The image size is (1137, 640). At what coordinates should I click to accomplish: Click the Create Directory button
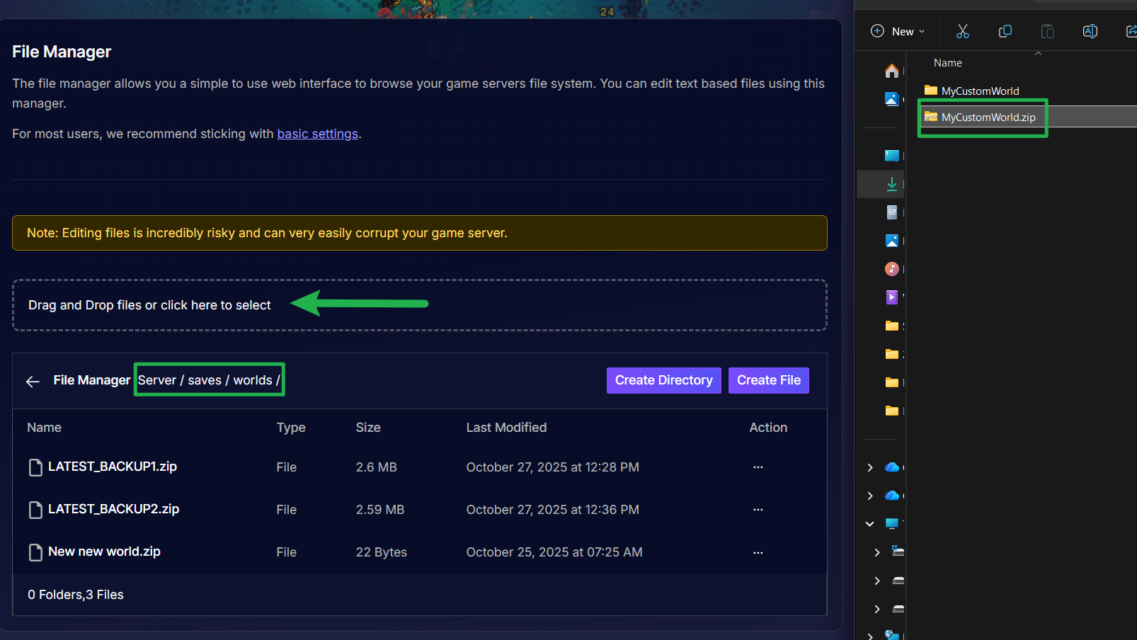point(663,380)
